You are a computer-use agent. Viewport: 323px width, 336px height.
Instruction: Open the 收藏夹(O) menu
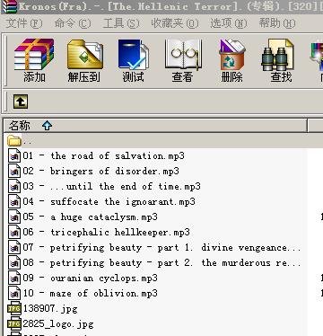tap(175, 23)
